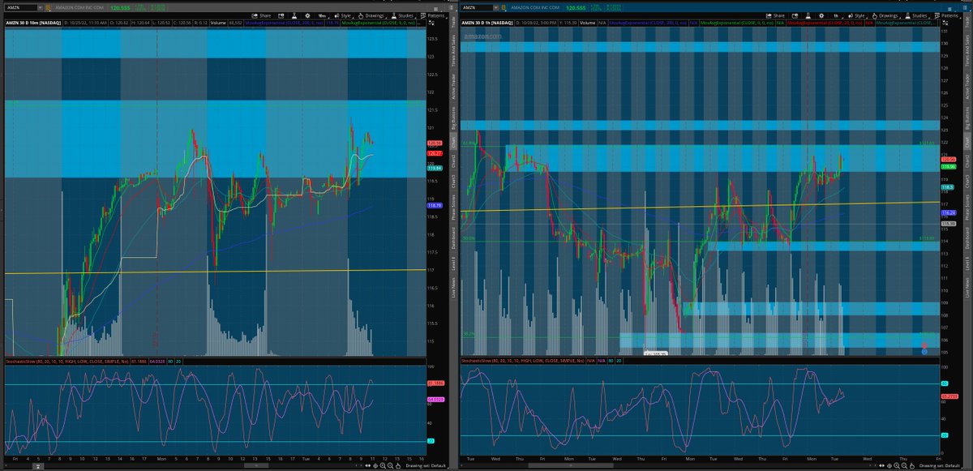Click the Share button on the left chart

(x=264, y=15)
